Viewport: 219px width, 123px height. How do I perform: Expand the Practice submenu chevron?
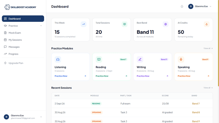41,26
